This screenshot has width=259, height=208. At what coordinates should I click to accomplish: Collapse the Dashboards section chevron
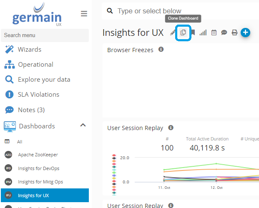tap(83, 125)
